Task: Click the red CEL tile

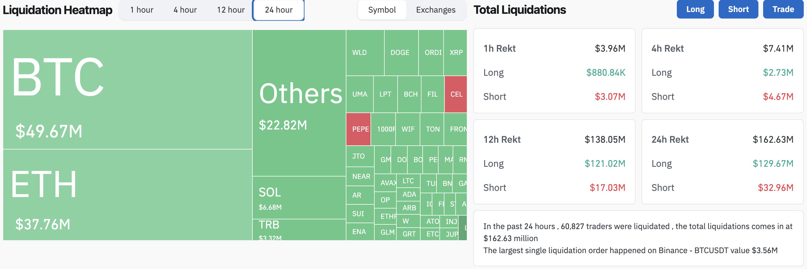Action: [456, 94]
